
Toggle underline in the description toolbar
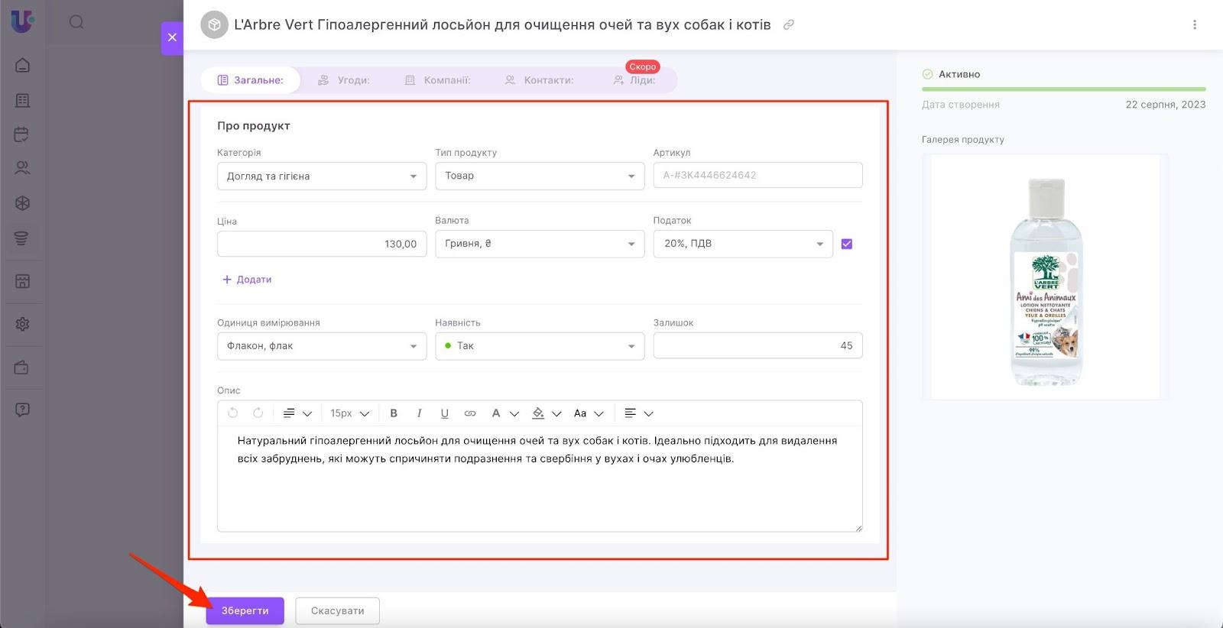444,413
